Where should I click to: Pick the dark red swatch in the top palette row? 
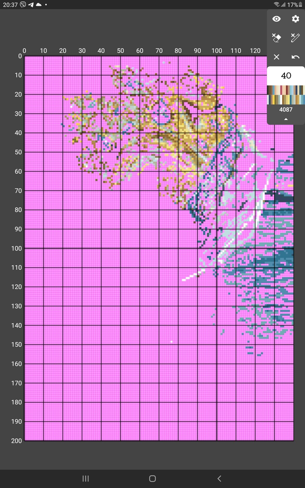click(287, 90)
